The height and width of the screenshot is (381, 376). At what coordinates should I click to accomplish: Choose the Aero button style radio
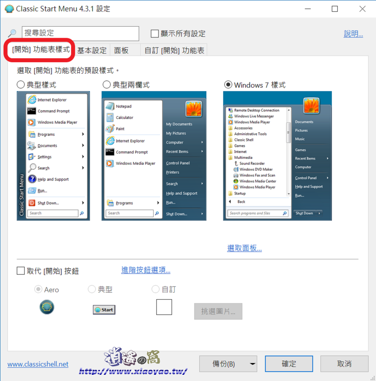[x=38, y=289]
